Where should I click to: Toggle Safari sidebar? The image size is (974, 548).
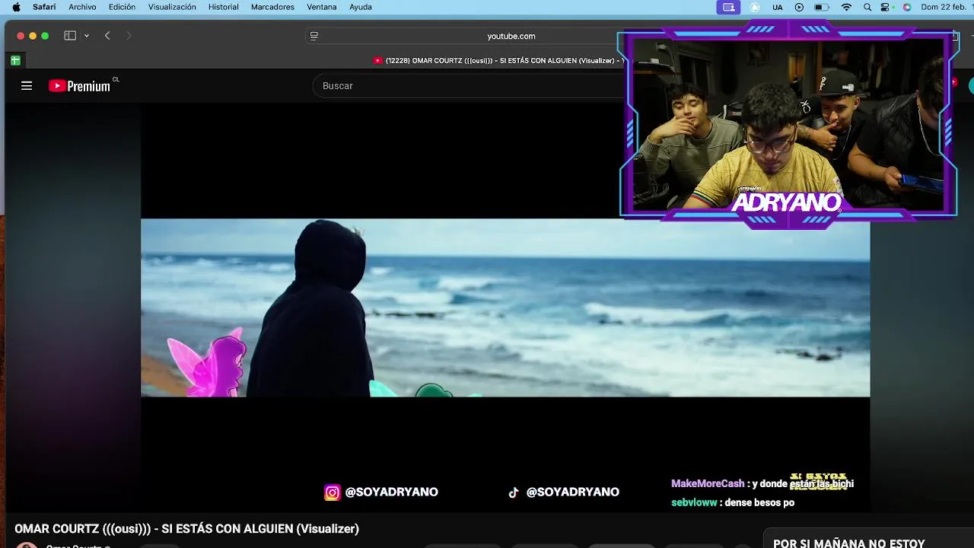point(70,36)
